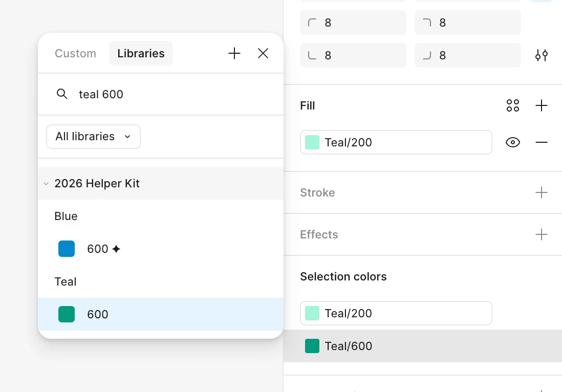The image size is (562, 392).
Task: Click the plus icon in Libraries popup
Action: pyautogui.click(x=234, y=53)
